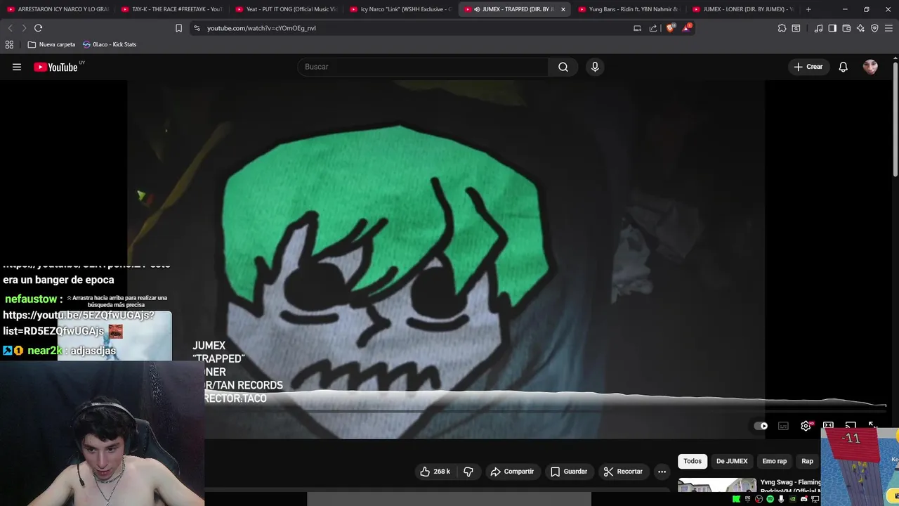Like the video with 268 k
The height and width of the screenshot is (506, 899).
click(435, 472)
